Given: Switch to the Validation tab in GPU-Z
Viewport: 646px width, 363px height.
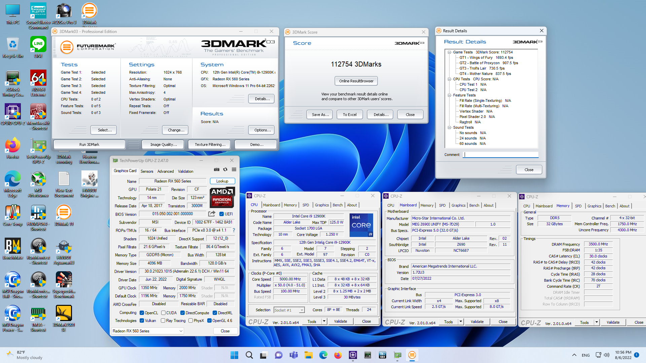Looking at the screenshot, I should (185, 171).
